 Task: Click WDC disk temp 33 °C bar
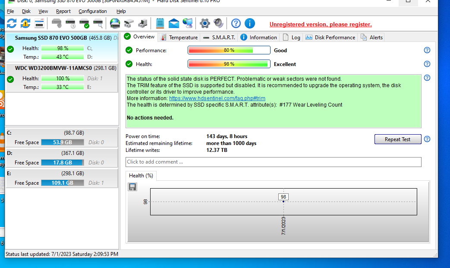pyautogui.click(x=62, y=87)
